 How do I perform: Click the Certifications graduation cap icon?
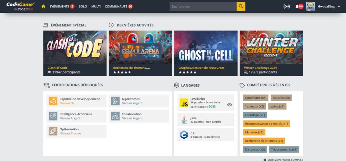tap(46, 85)
